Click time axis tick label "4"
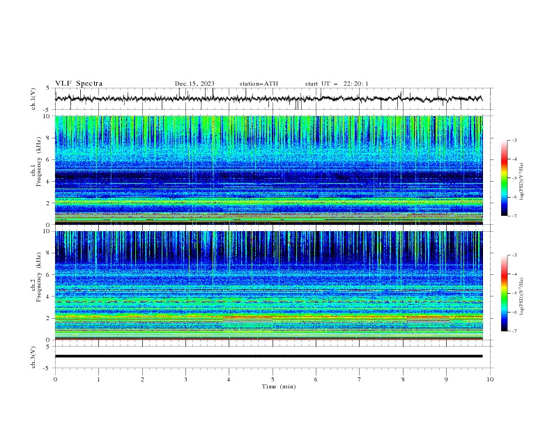This screenshot has height=426, width=552. 229,379
